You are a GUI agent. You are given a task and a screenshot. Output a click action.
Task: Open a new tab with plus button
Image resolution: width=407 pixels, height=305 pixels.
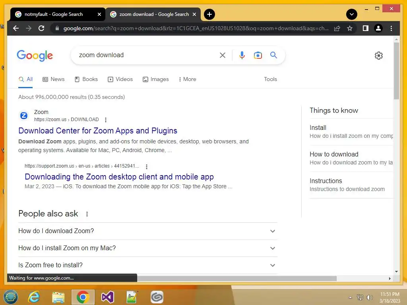[x=209, y=14]
